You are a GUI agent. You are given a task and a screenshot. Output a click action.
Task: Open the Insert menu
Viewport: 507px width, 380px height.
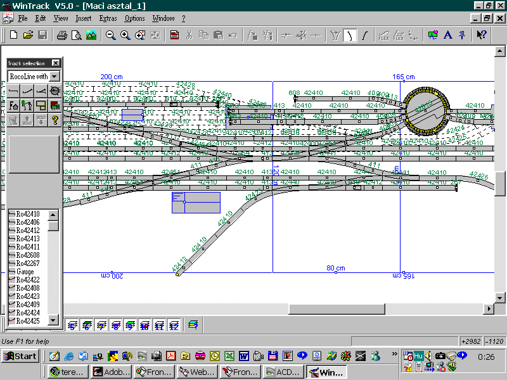click(x=84, y=18)
